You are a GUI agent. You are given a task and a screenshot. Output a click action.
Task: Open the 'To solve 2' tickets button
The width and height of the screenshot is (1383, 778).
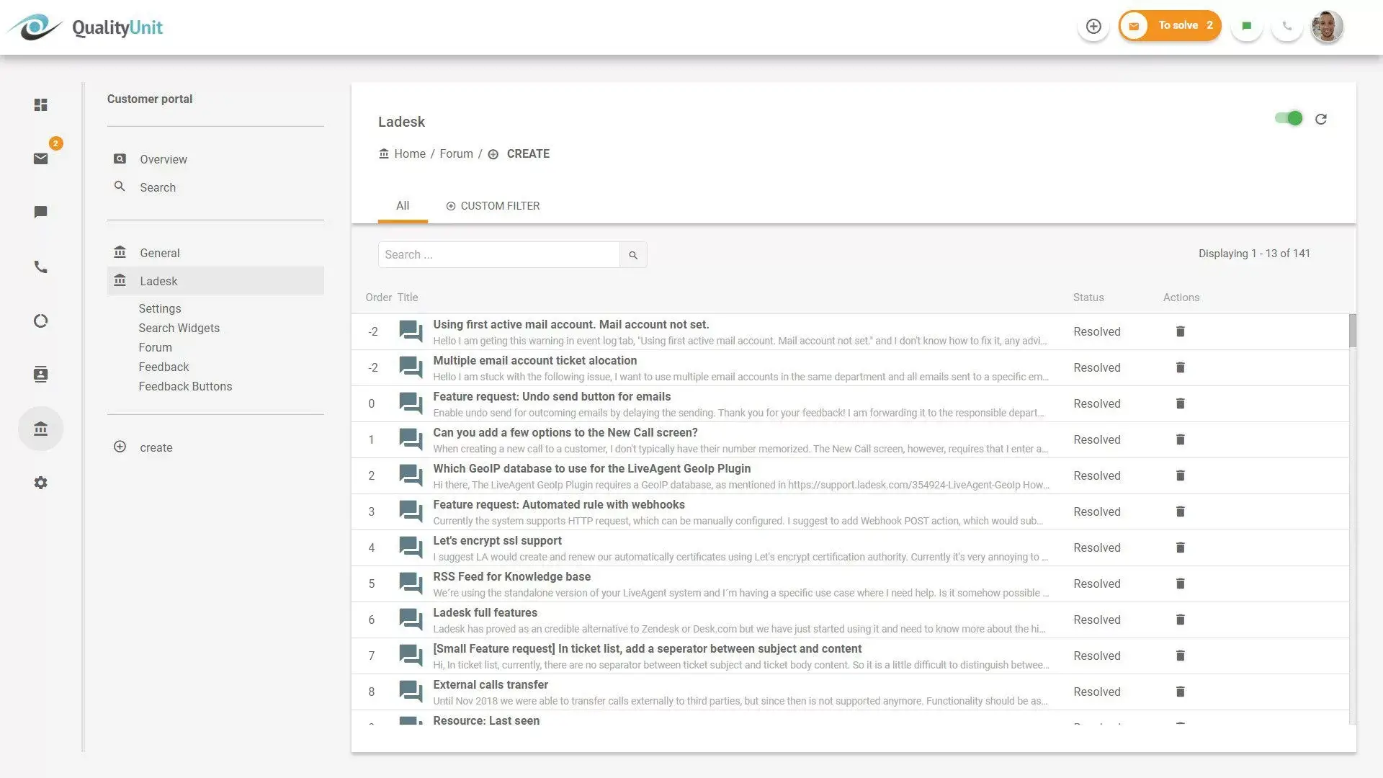1170,24
